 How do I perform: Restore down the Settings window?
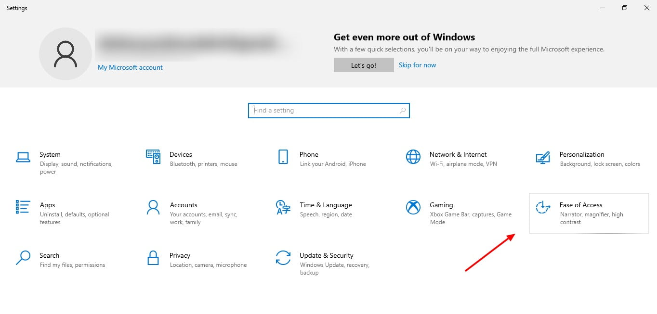(625, 8)
